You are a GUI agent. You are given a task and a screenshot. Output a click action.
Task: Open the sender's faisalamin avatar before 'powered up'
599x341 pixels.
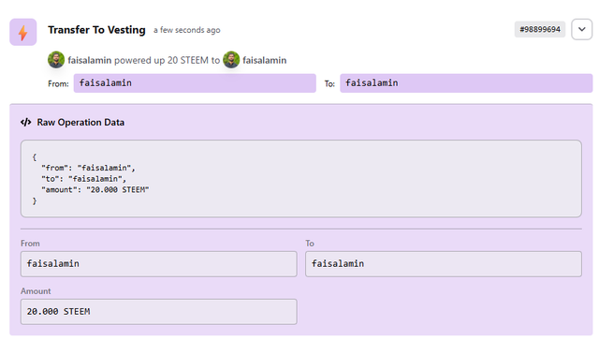point(56,60)
